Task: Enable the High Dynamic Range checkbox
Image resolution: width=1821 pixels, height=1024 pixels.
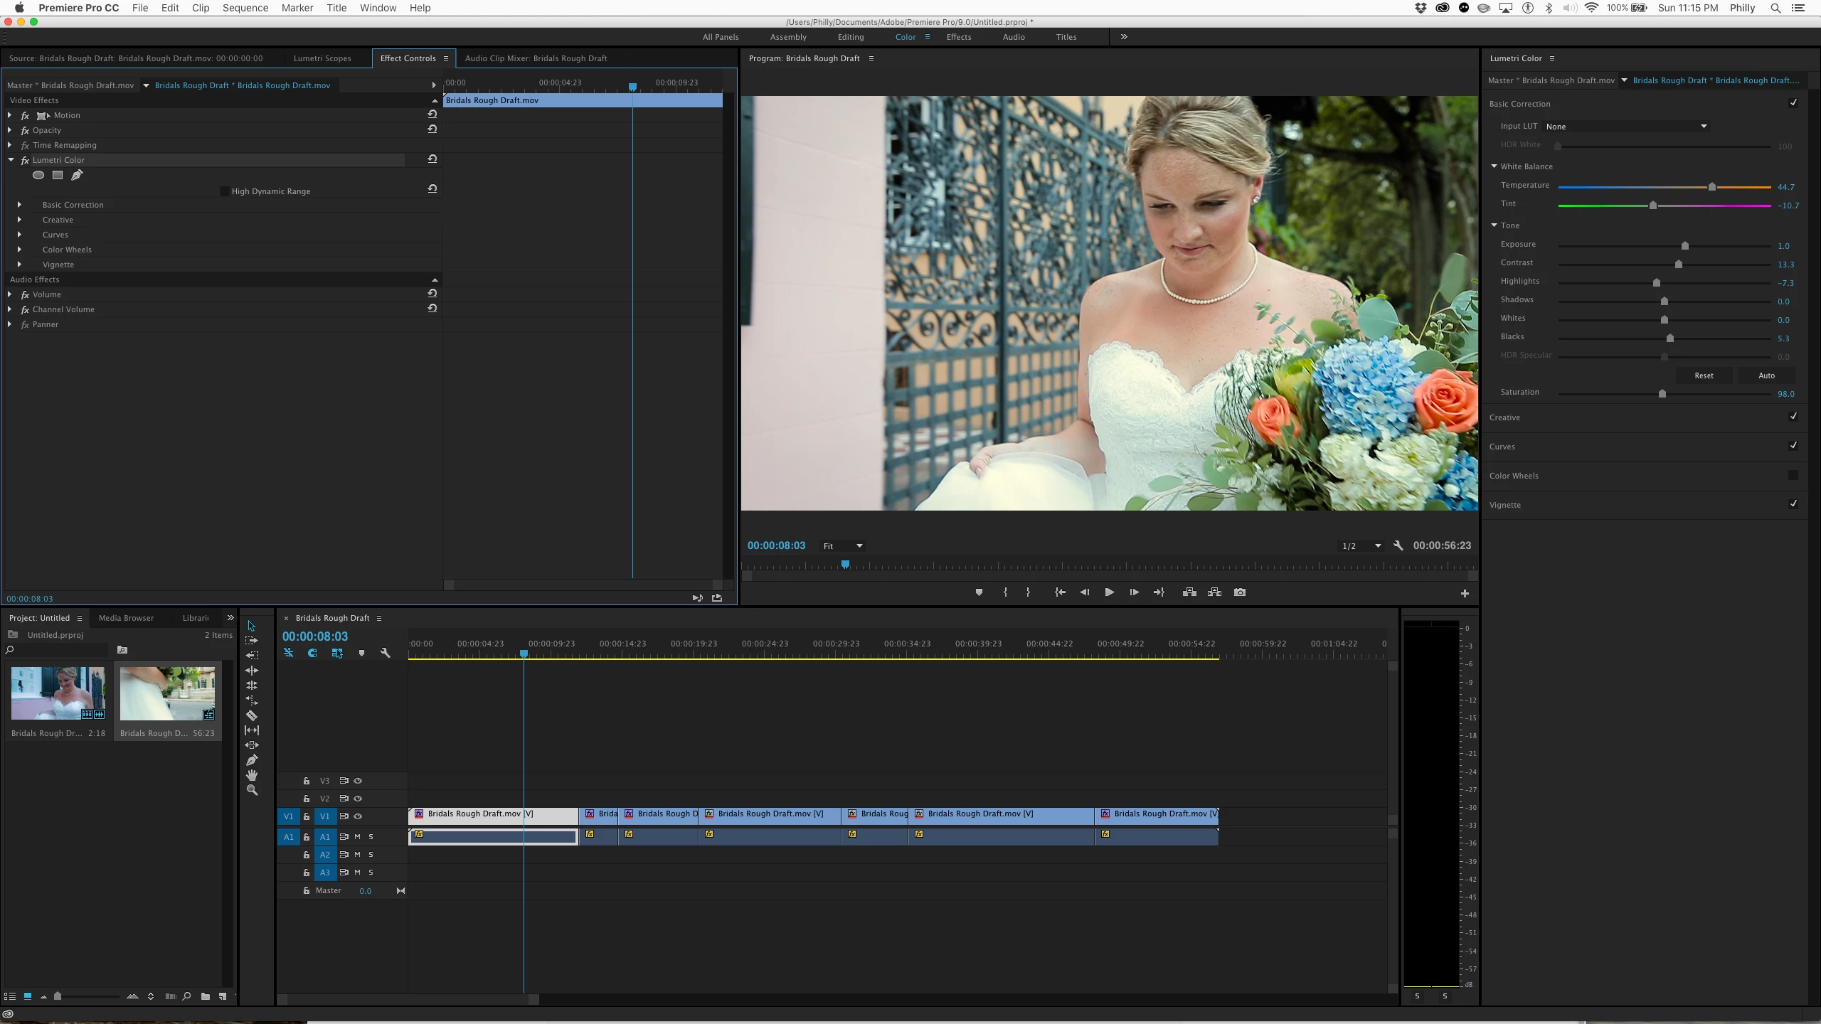Action: [225, 191]
